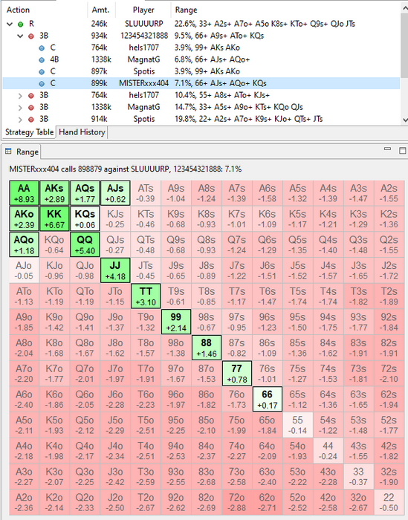Image resolution: width=408 pixels, height=520 pixels.
Task: Click the A2s -1.55 cell
Action: pyautogui.click(x=389, y=193)
